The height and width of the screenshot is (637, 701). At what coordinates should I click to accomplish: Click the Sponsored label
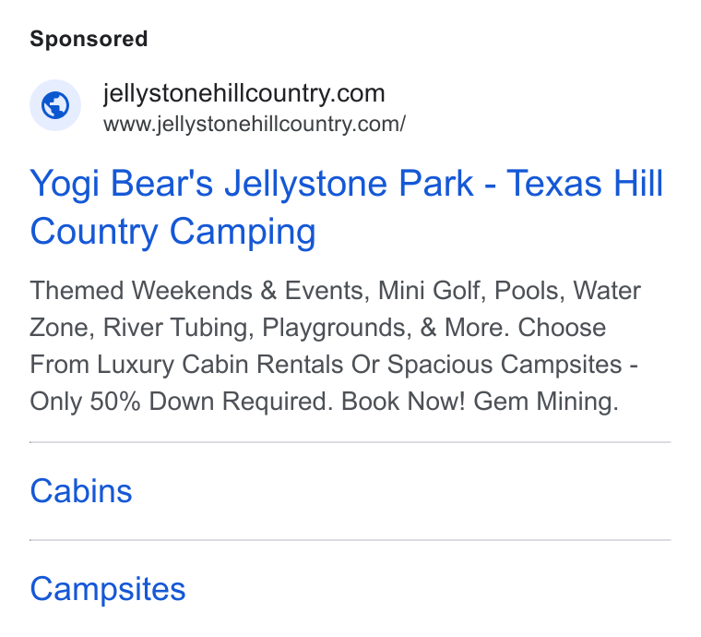tap(89, 39)
